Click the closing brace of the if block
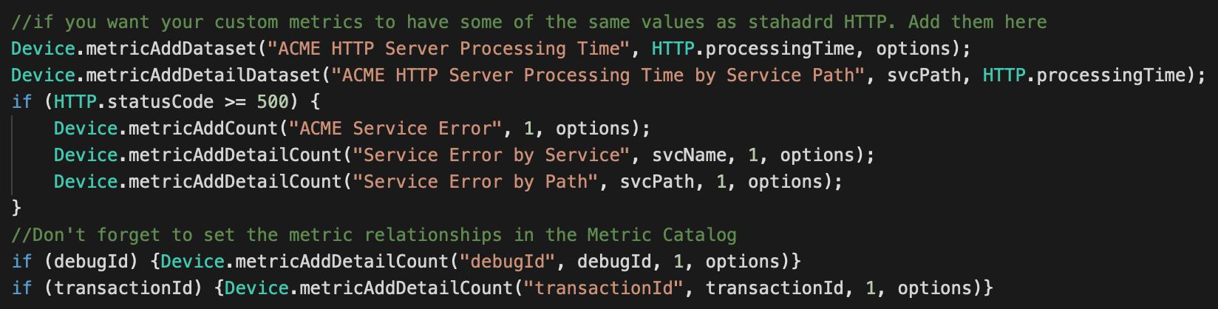Viewport: 1218px width, 309px height. click(x=17, y=208)
